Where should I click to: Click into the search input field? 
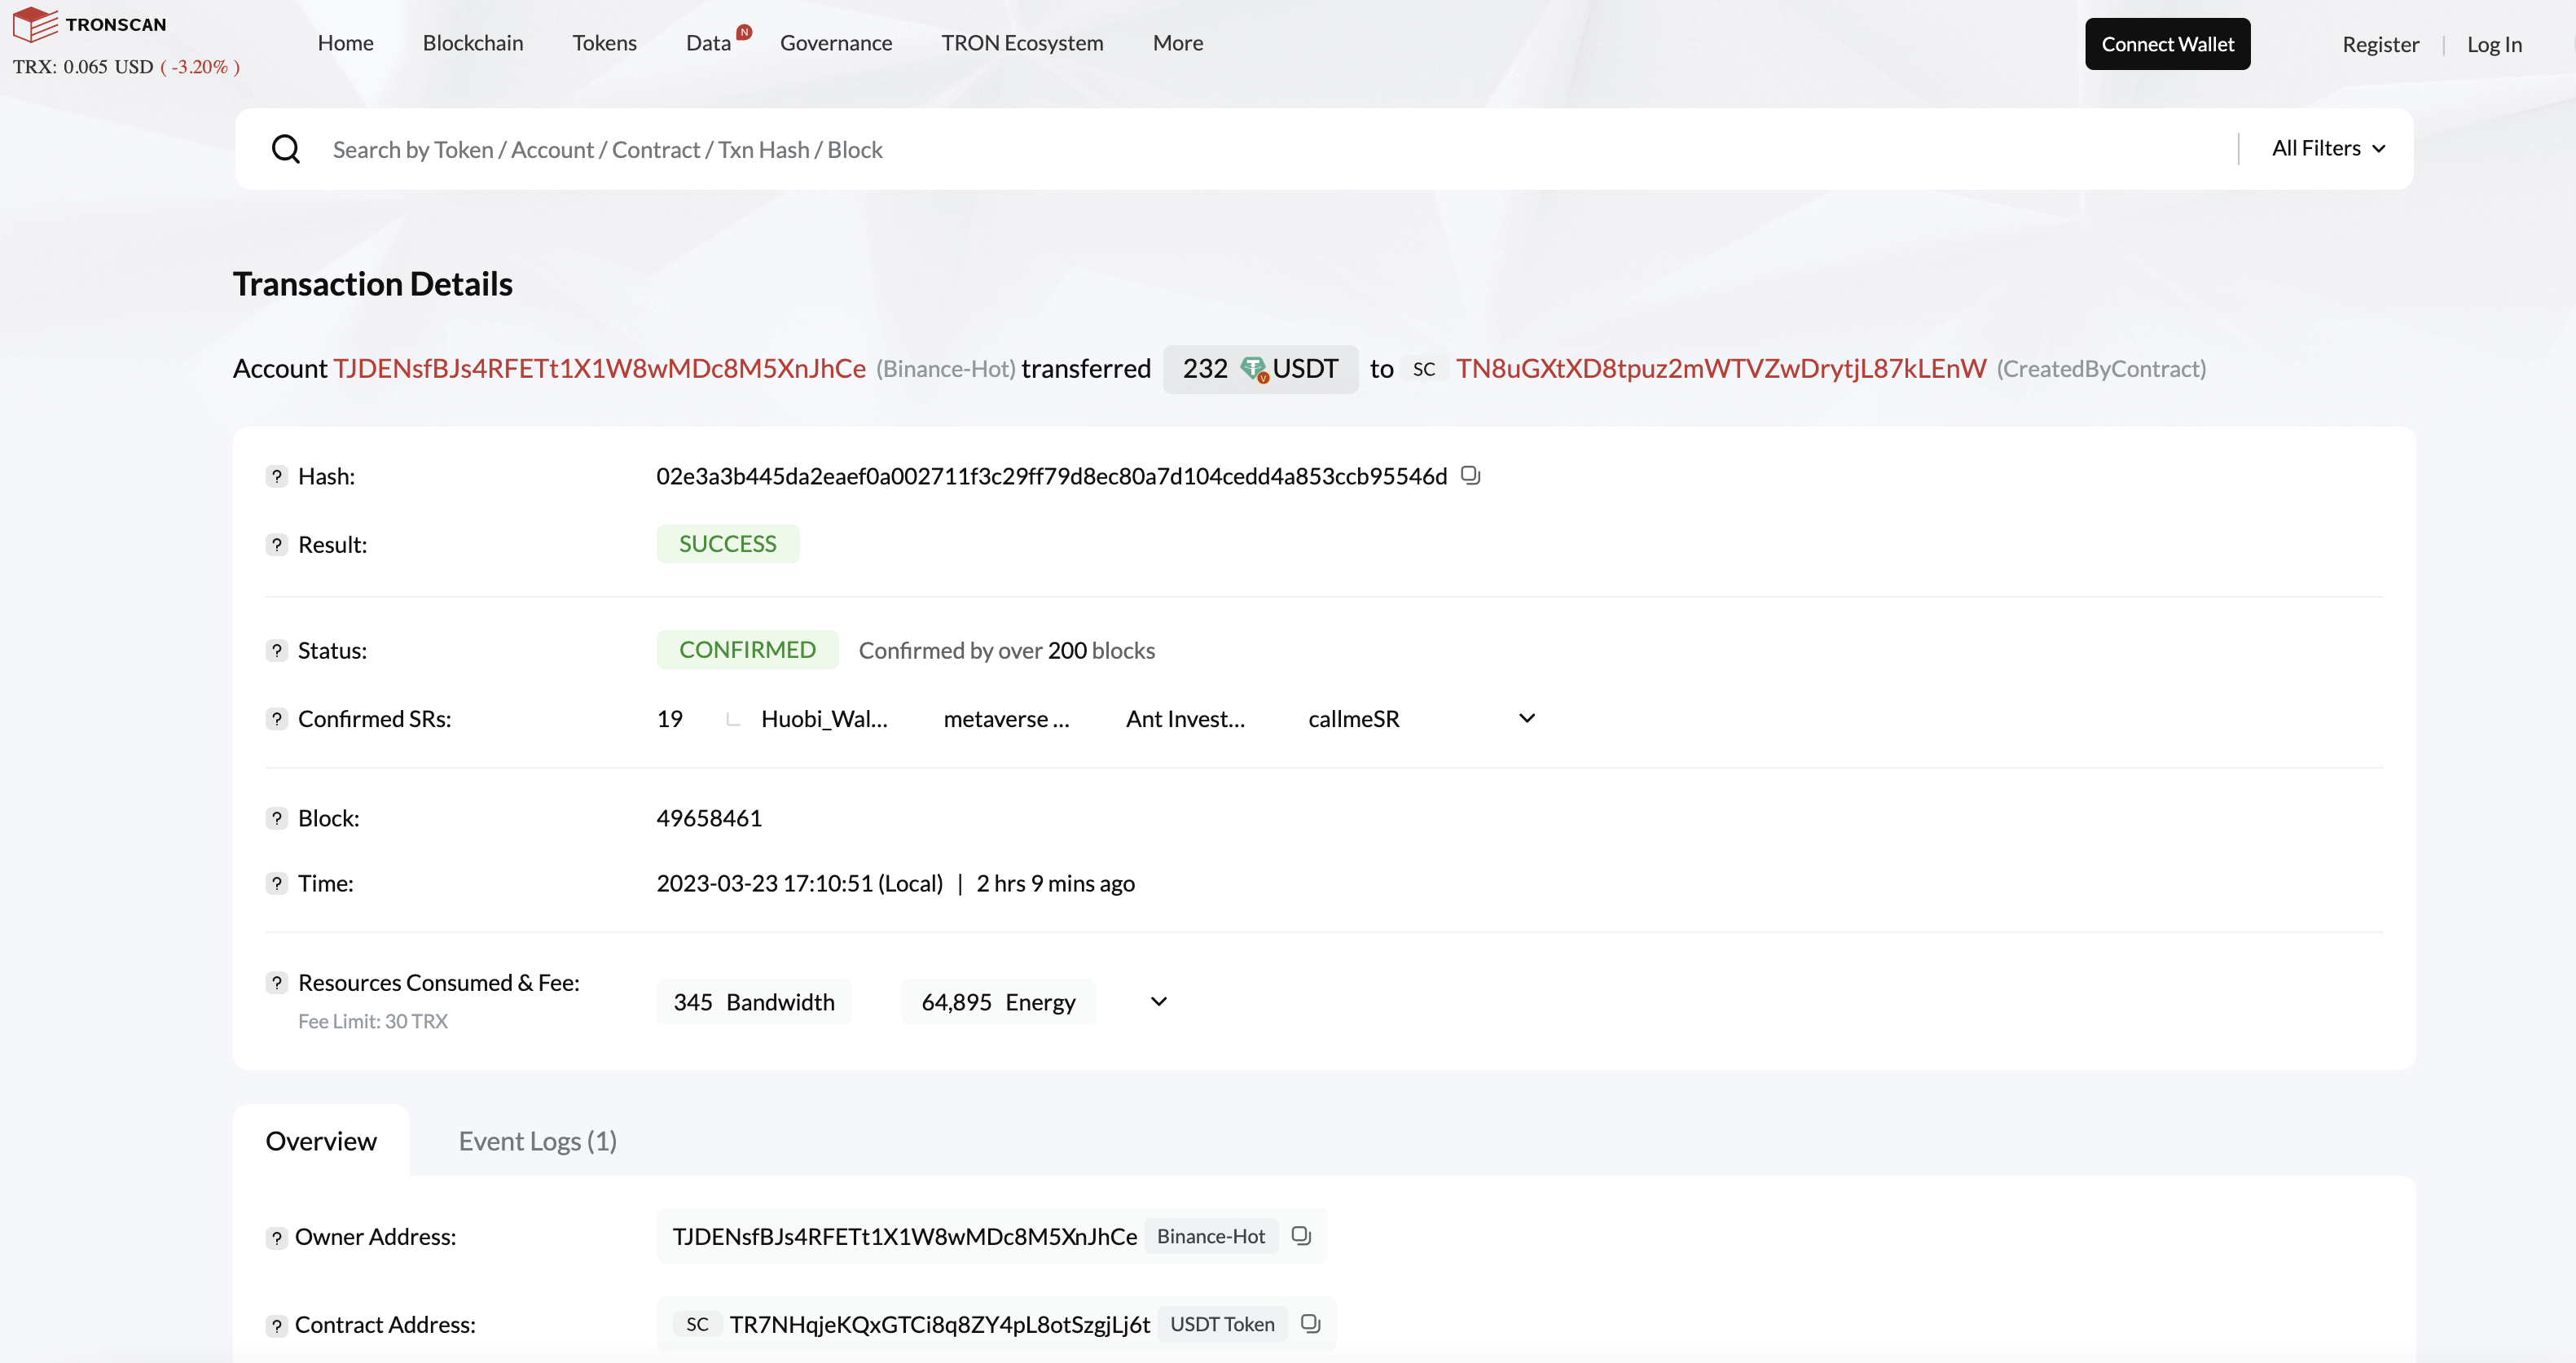point(1200,149)
